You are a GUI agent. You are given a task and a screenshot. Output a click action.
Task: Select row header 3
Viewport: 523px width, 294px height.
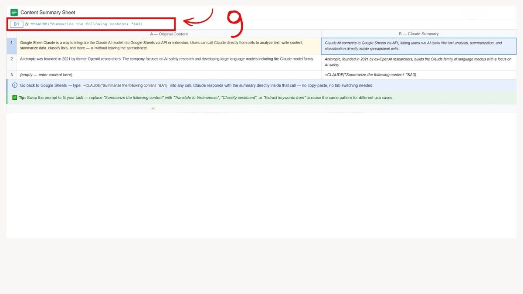(x=12, y=75)
